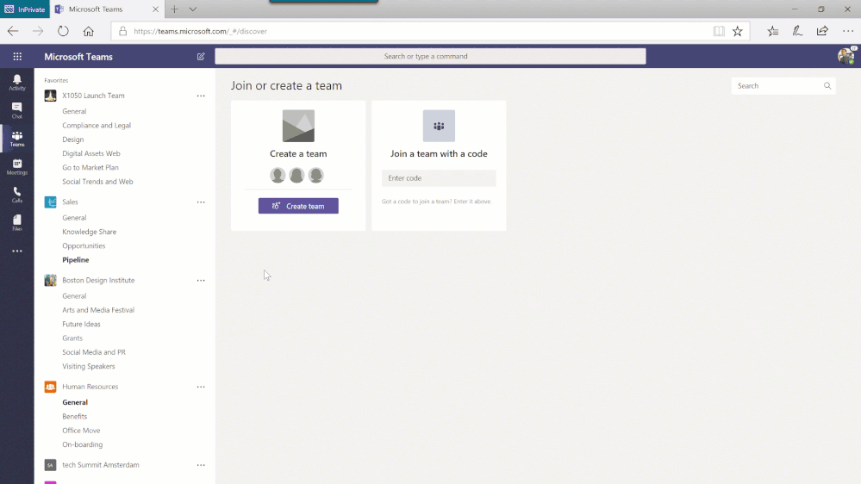Add notes with the pen icon
The height and width of the screenshot is (484, 861).
pyautogui.click(x=797, y=31)
